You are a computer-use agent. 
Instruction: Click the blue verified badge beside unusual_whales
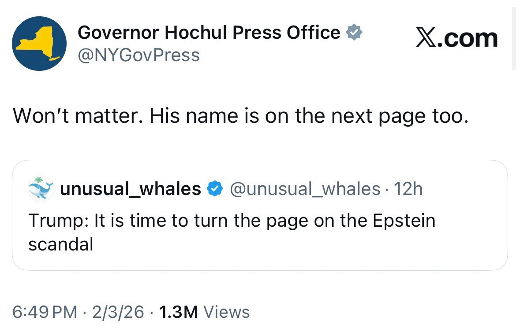(x=214, y=189)
